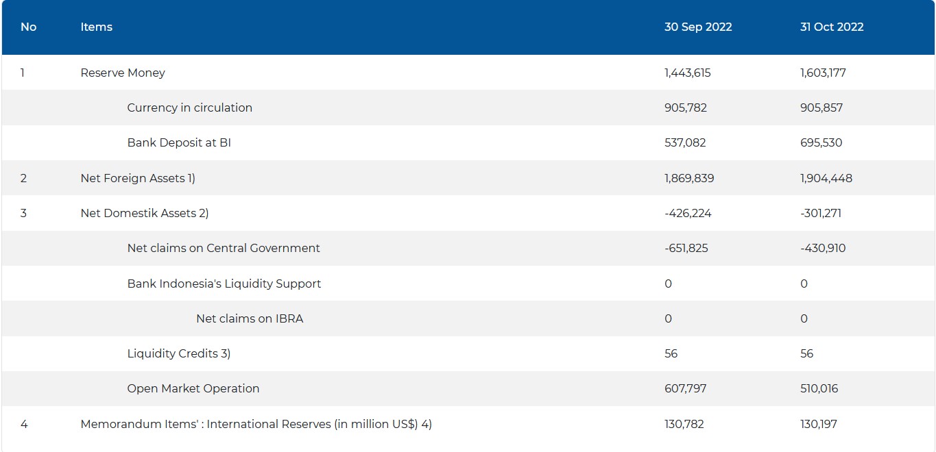The image size is (936, 452).
Task: Click the "Liquidity Credits 3)" label
Action: point(178,353)
